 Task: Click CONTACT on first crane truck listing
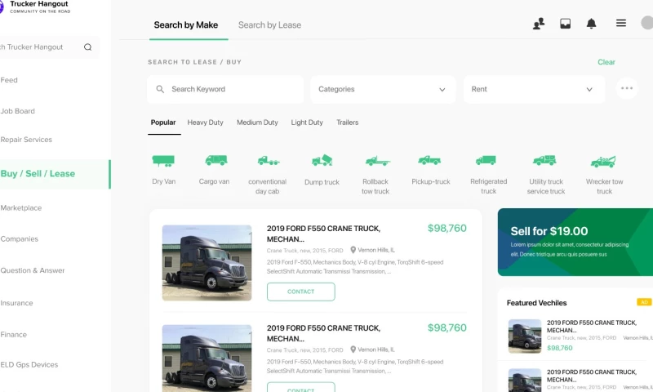(300, 292)
